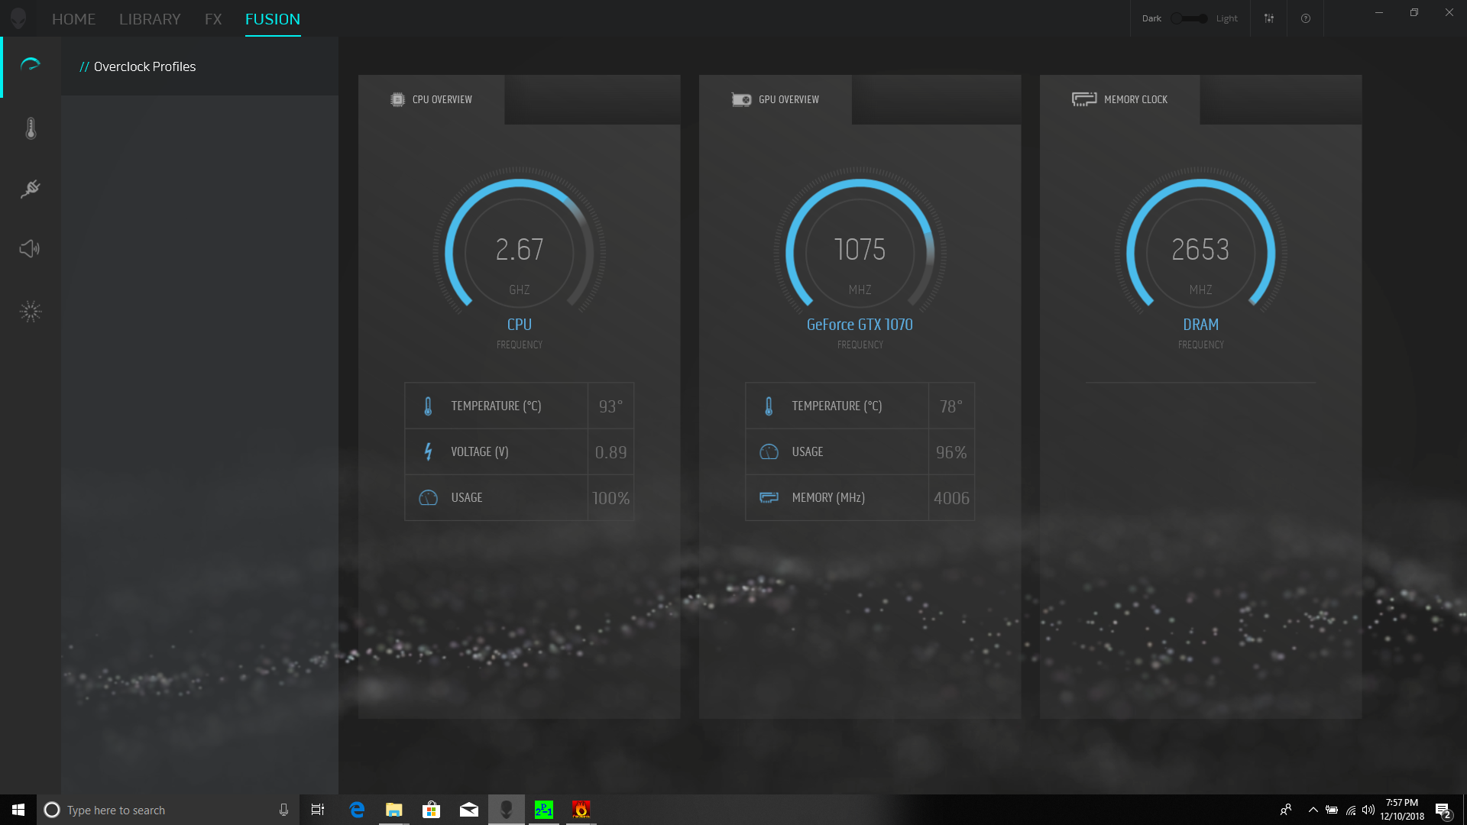Open the audio recon starburst sidebar icon

31,311
